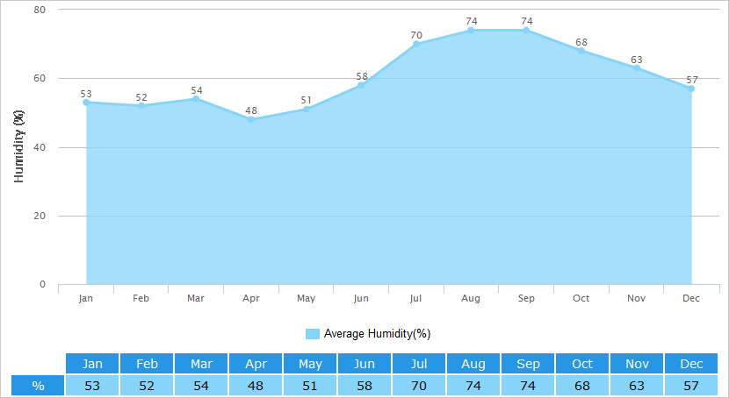Select the April data point at 48
This screenshot has width=729, height=398.
point(251,120)
